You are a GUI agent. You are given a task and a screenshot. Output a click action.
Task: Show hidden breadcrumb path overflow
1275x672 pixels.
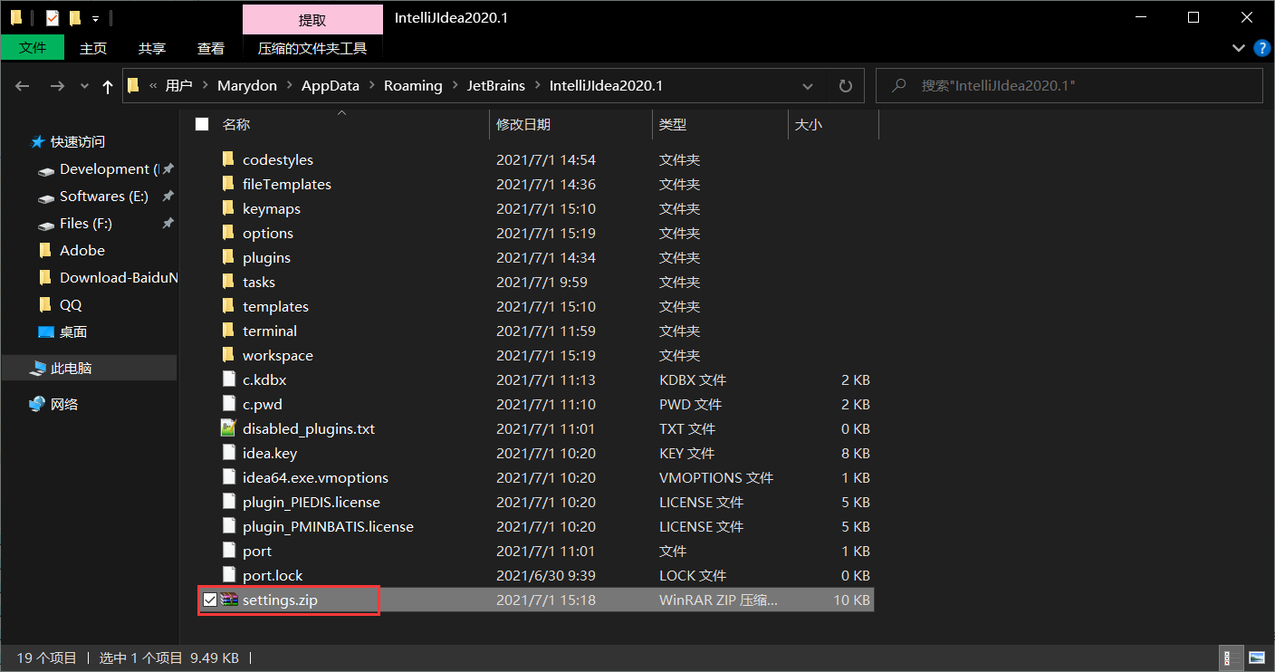coord(153,86)
